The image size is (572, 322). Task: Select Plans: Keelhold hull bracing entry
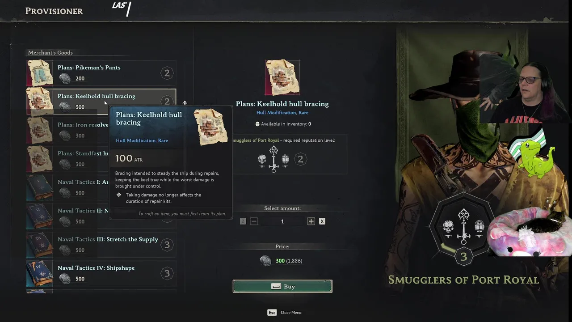point(101,102)
